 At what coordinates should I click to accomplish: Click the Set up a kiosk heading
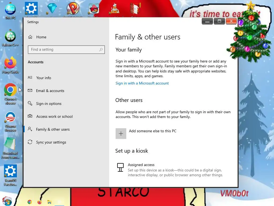[132, 151]
